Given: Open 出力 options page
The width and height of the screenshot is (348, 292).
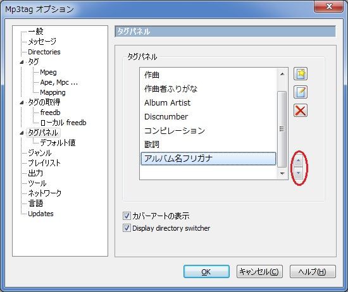Looking at the screenshot, I should [35, 173].
